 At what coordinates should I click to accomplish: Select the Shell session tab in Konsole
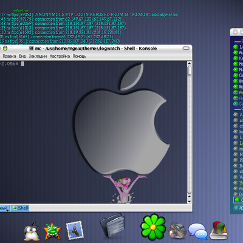(20, 208)
